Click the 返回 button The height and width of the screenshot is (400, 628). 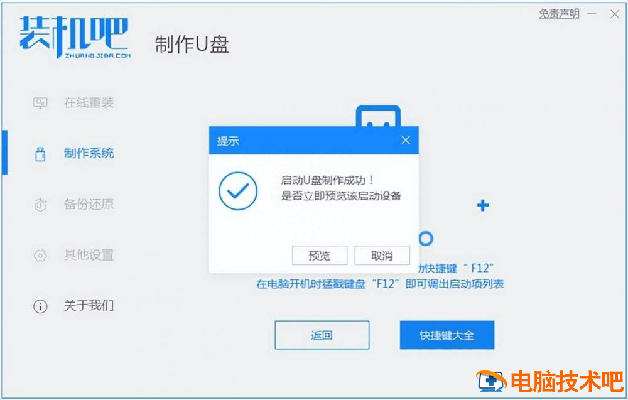[x=322, y=335]
